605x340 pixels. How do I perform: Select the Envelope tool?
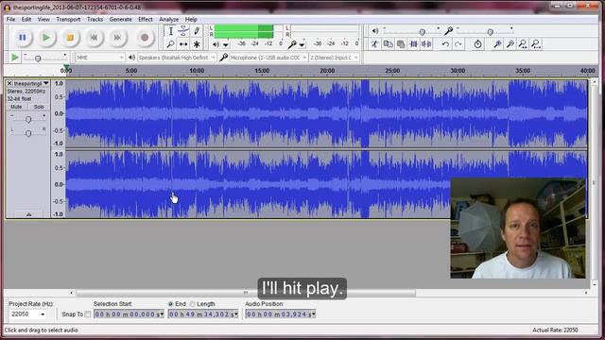[x=183, y=31]
